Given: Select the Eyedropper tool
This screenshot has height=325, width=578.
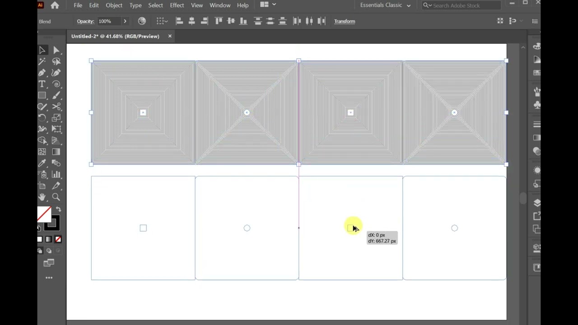Looking at the screenshot, I should coord(42,163).
